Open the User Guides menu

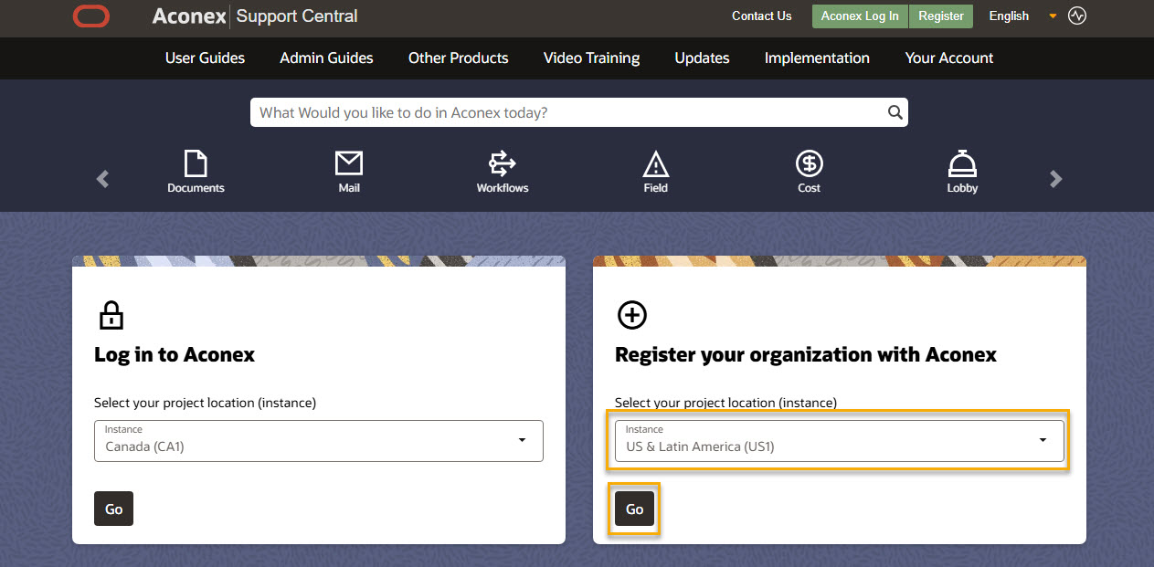click(205, 58)
